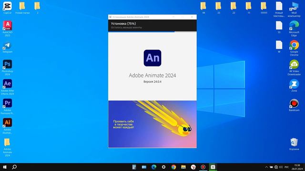This screenshot has width=305, height=171.
Task: Click the installer progress bar at 75%
Action: [152, 32]
